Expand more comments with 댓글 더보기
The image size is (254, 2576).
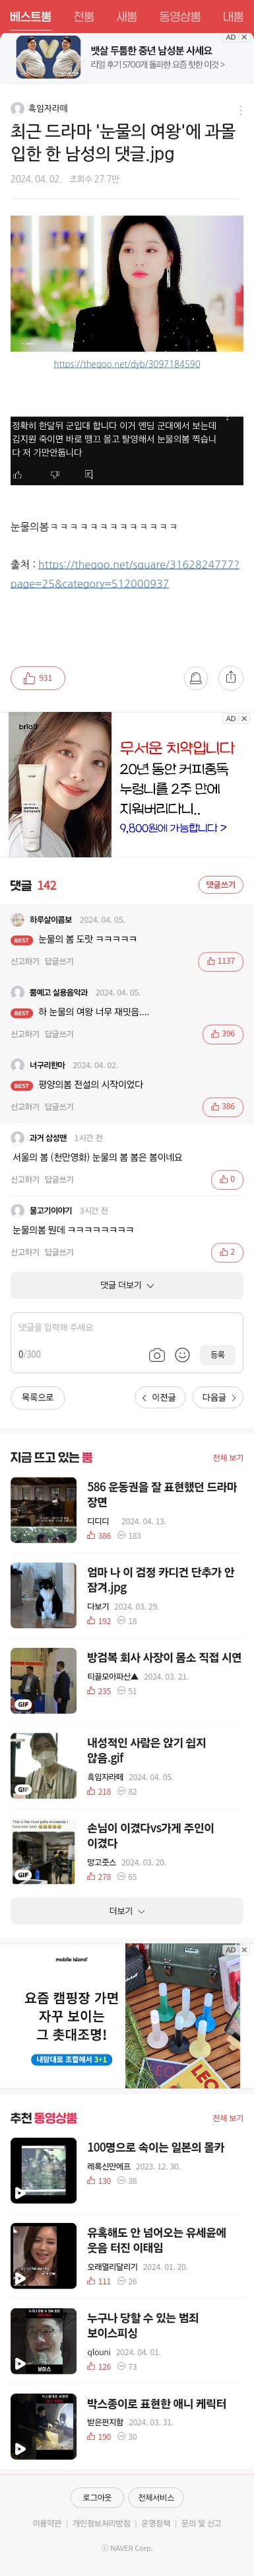click(x=127, y=1285)
